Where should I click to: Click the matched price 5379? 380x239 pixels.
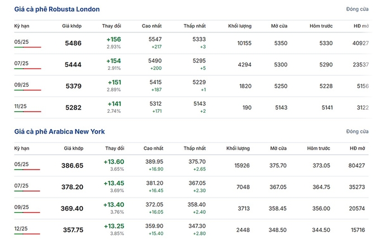(74, 86)
